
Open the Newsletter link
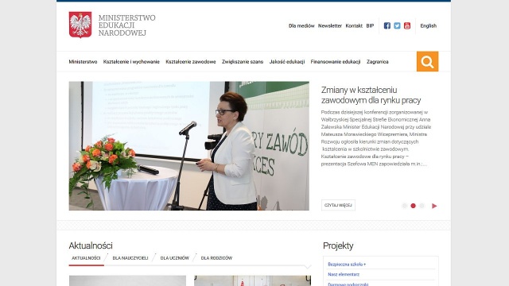click(330, 25)
